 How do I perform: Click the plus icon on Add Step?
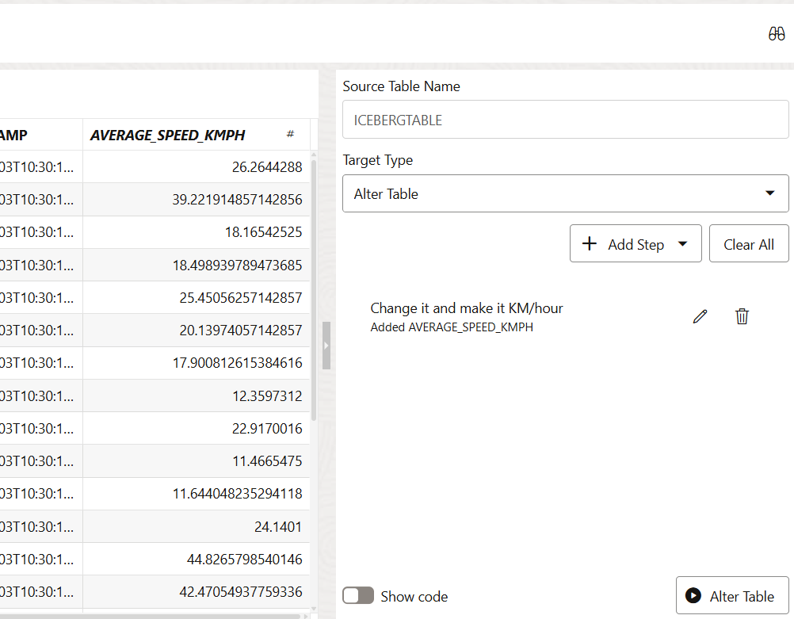tap(590, 244)
